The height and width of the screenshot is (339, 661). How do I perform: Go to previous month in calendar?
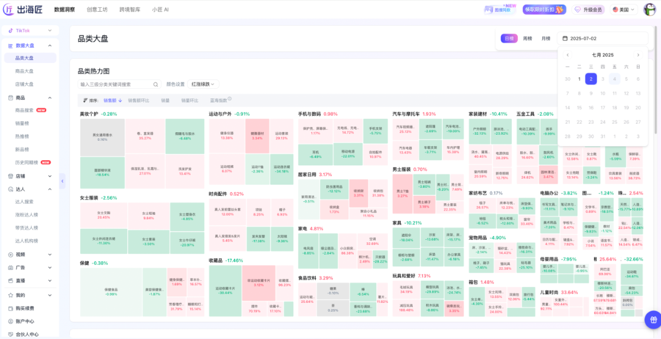pos(567,55)
